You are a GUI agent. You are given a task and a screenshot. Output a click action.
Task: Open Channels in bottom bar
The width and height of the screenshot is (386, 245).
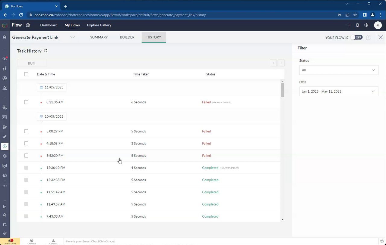click(31, 241)
